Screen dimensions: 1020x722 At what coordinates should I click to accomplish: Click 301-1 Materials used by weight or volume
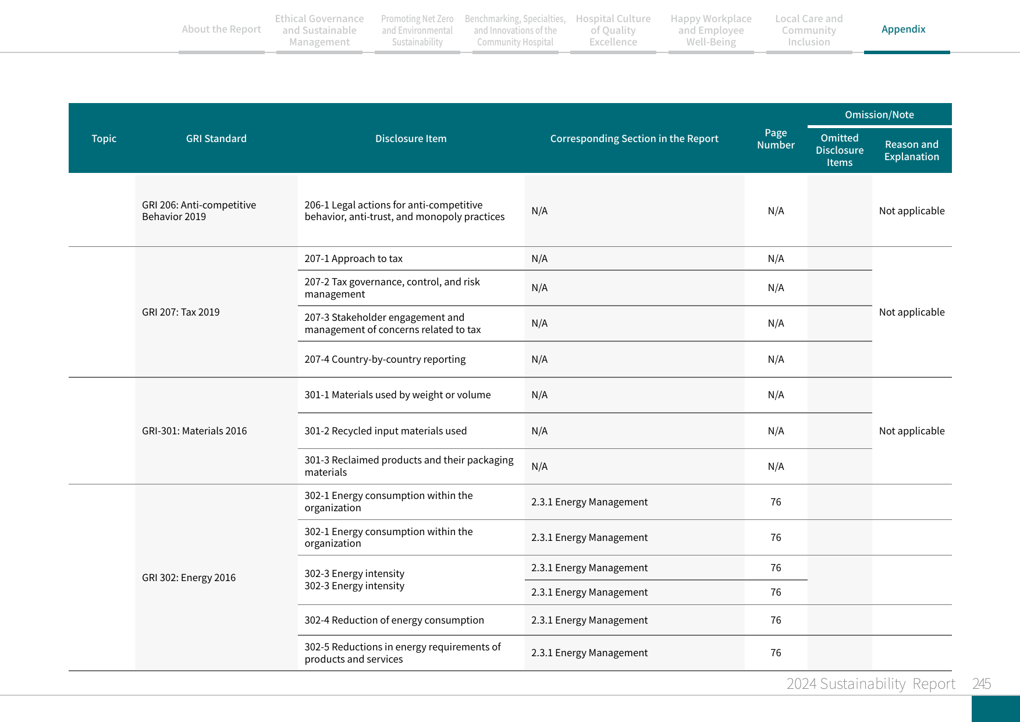pyautogui.click(x=397, y=395)
